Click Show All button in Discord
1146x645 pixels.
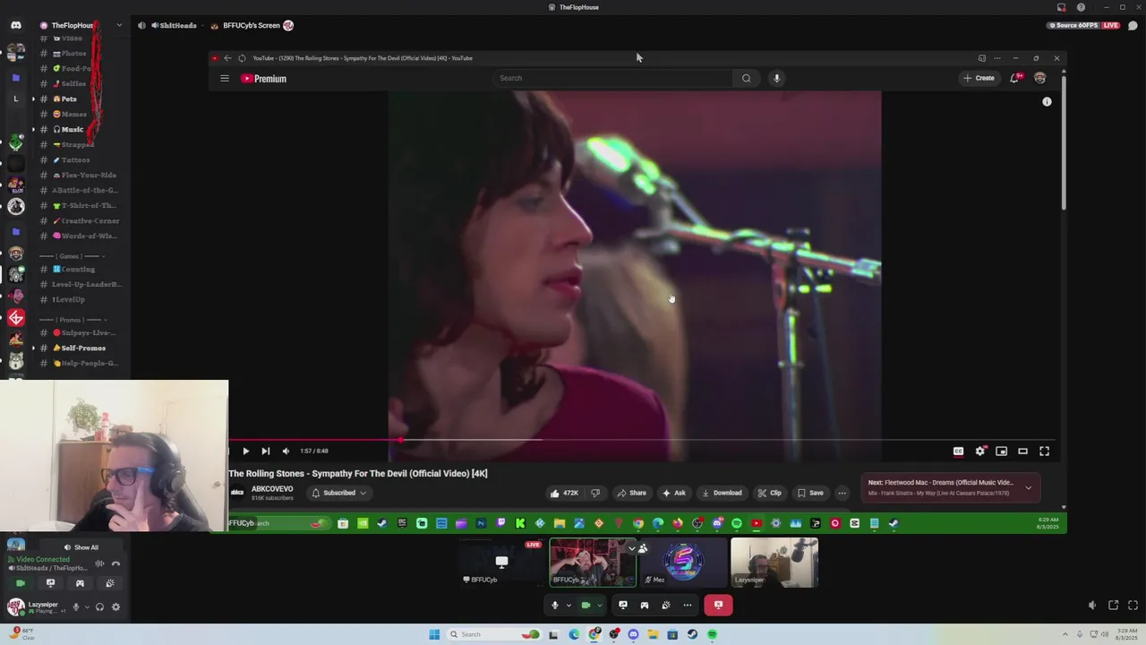pos(81,547)
